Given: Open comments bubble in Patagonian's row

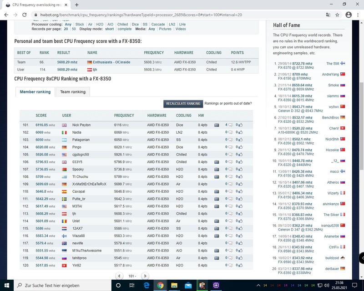Looking at the screenshot, I should 230,140.
